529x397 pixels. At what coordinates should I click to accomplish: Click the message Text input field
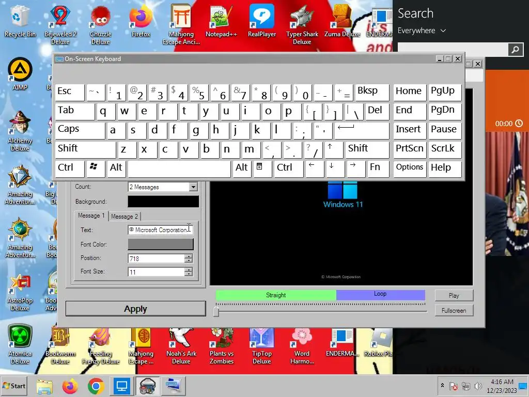click(x=160, y=230)
